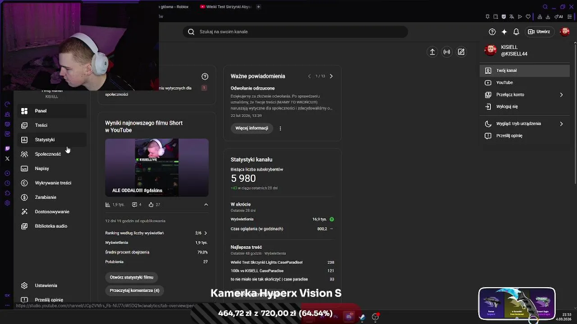Open a new browser tab
Screen dimensions: 577x324
(x=258, y=7)
